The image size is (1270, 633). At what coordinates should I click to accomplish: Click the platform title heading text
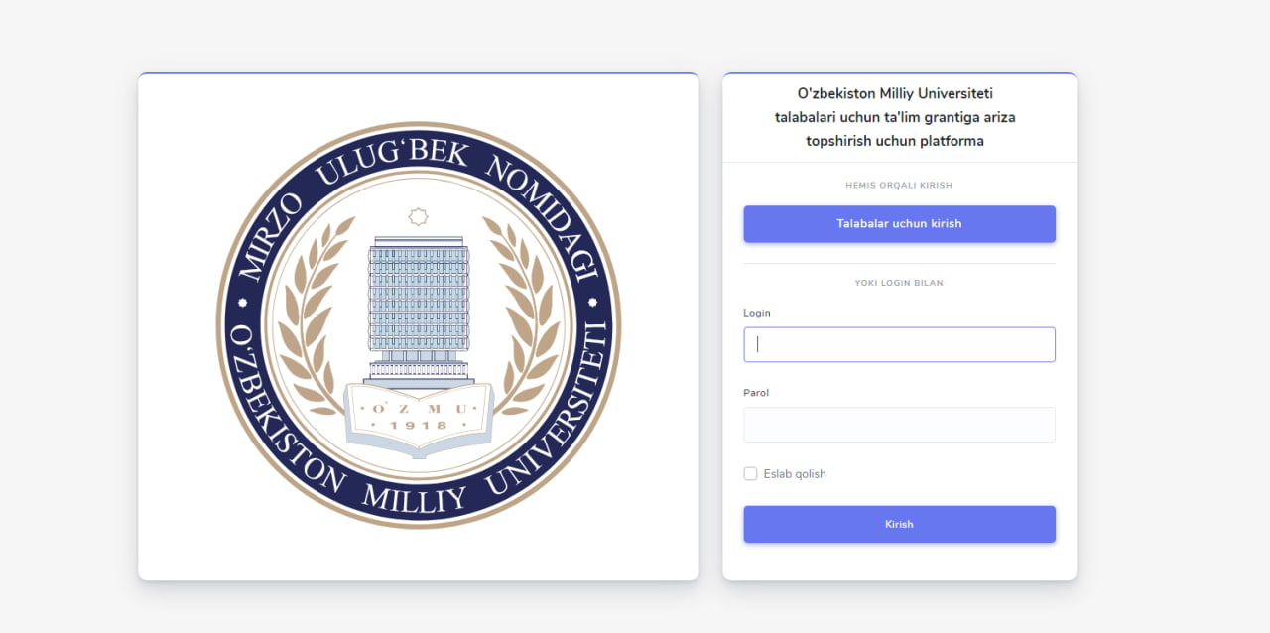point(895,117)
